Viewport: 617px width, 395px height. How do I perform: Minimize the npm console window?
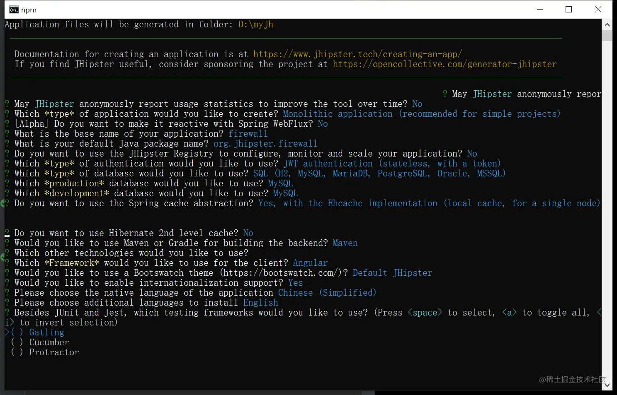pos(540,10)
